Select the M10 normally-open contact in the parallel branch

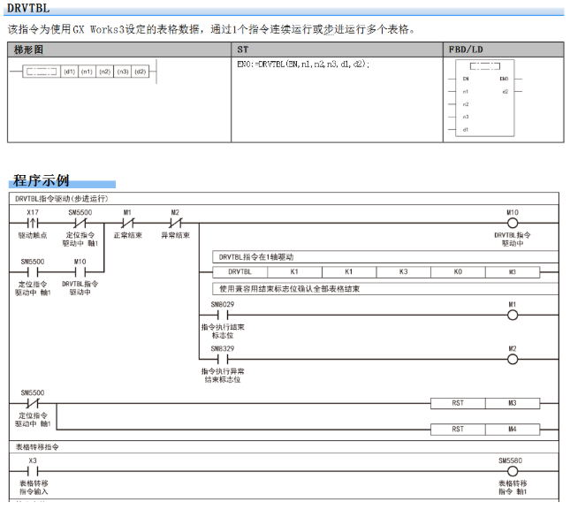tap(80, 272)
